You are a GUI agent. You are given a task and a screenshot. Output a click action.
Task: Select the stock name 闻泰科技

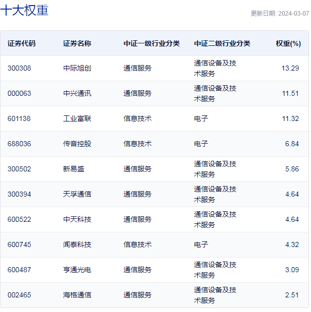[77, 244]
